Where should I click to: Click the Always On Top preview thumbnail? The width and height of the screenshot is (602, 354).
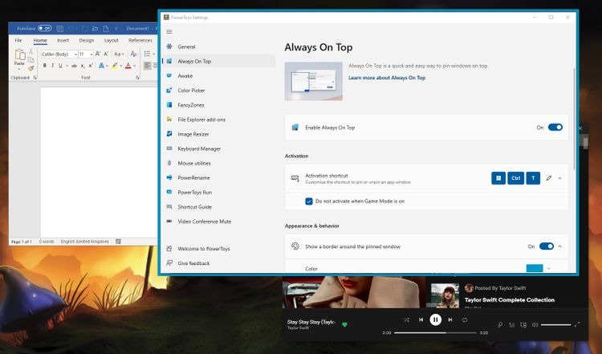(x=313, y=81)
